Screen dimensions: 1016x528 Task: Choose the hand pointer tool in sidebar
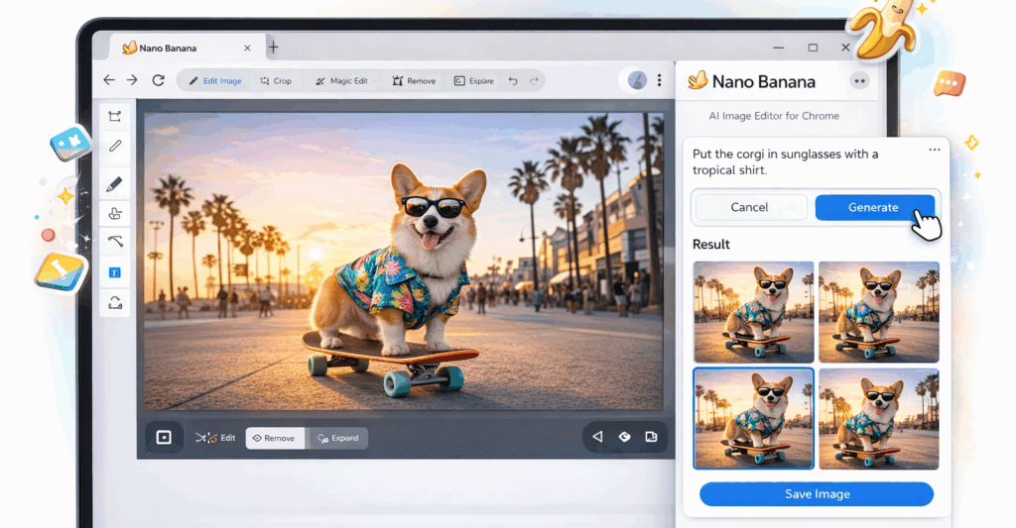coord(115,213)
